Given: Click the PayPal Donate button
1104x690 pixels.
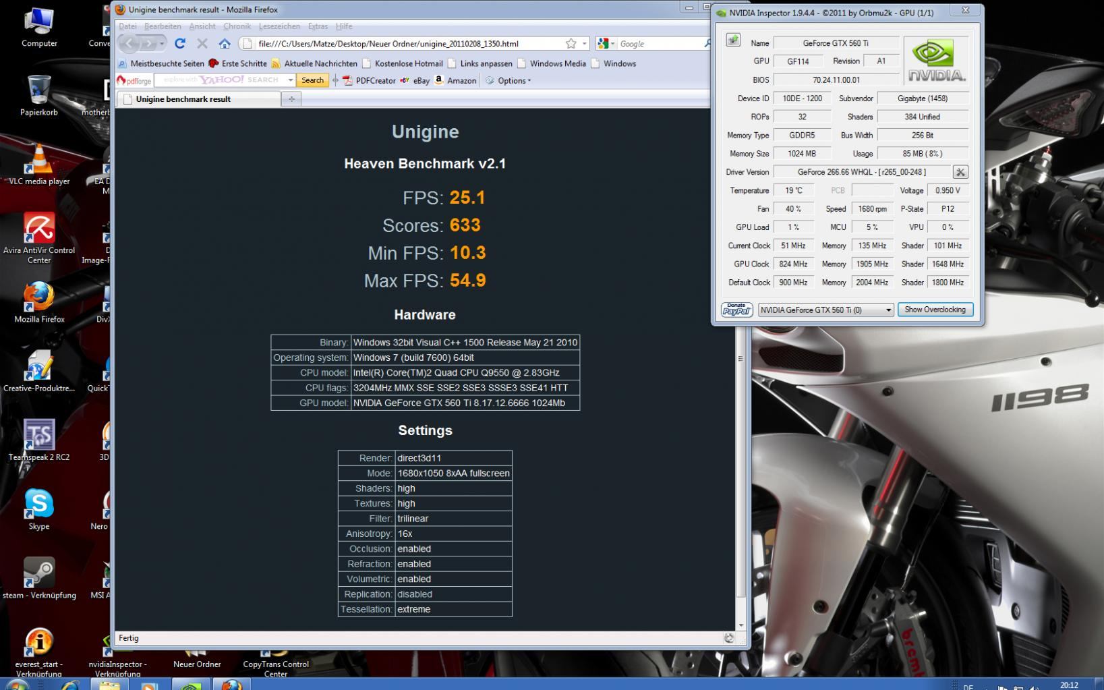Looking at the screenshot, I should tap(737, 310).
